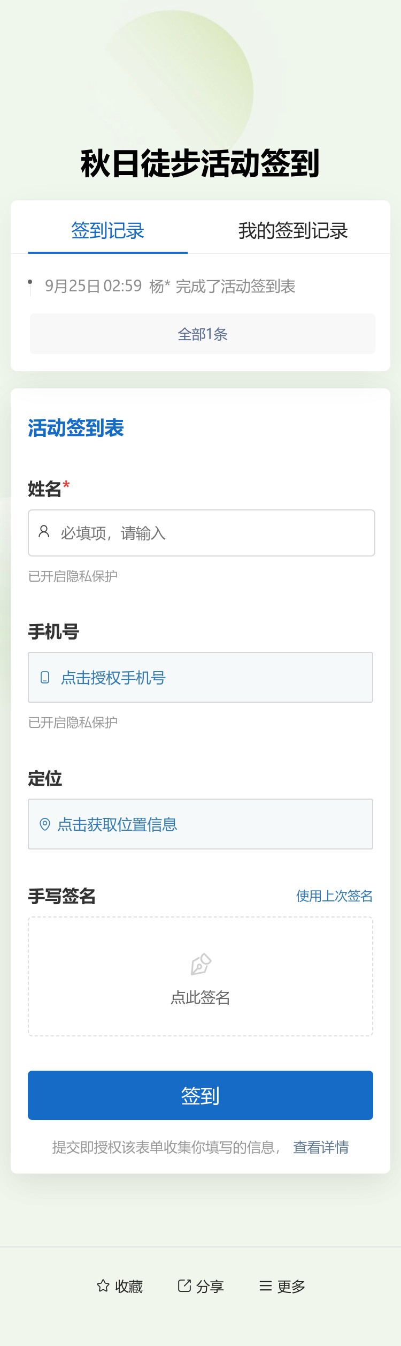401x1346 pixels.
Task: Select the person icon in the name field
Action: point(43,532)
